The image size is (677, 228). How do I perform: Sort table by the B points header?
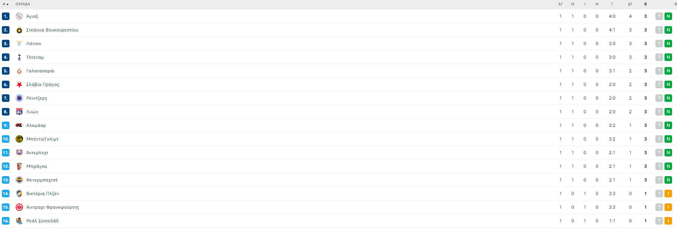click(646, 4)
